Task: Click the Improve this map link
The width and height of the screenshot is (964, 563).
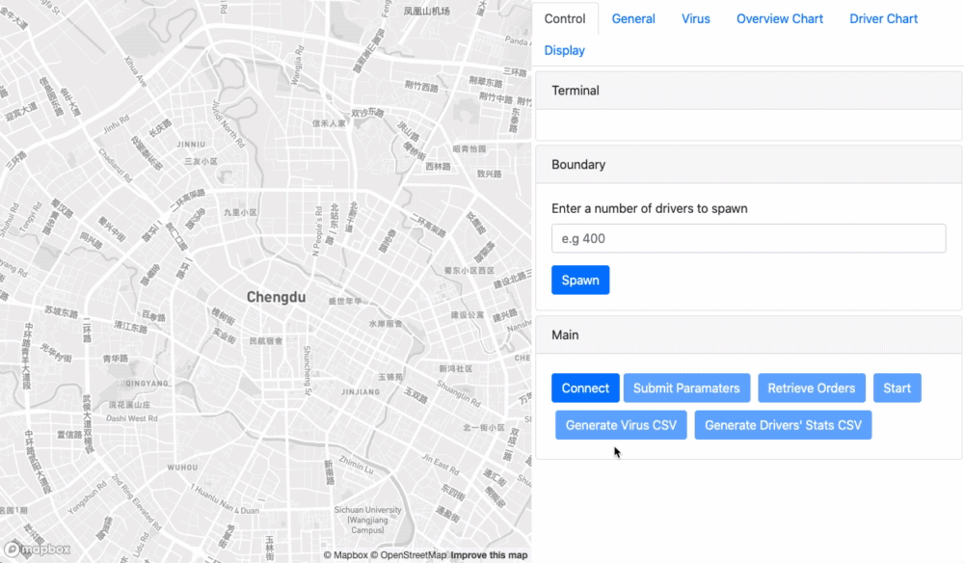Action: tap(489, 555)
